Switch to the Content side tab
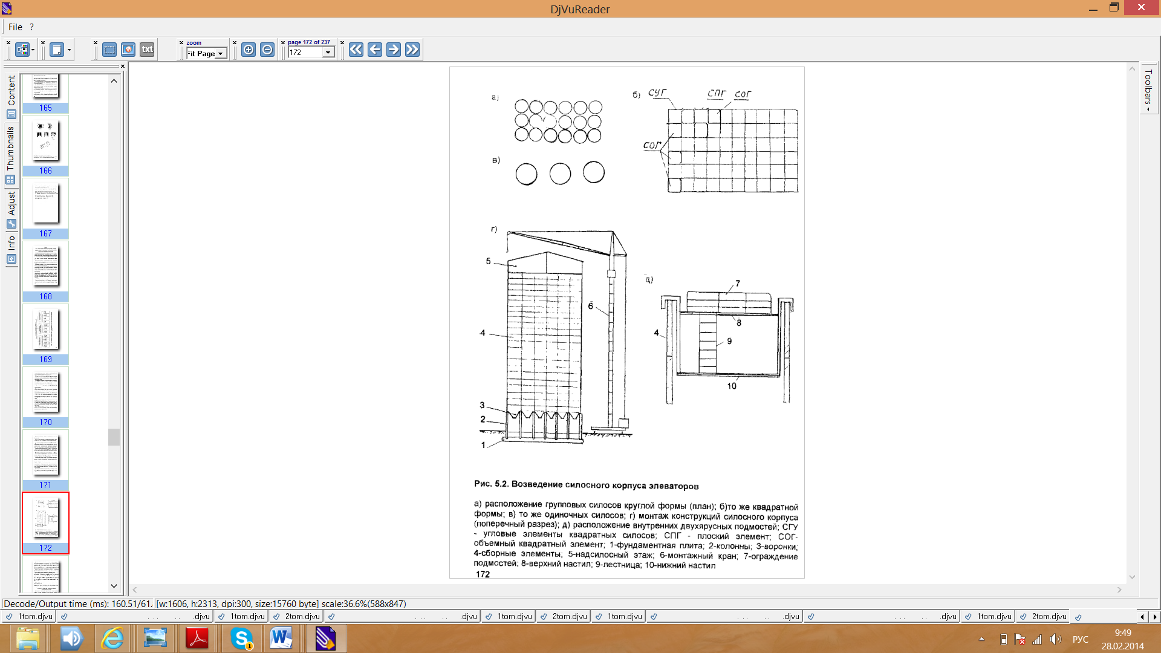The image size is (1161, 653). [11, 97]
